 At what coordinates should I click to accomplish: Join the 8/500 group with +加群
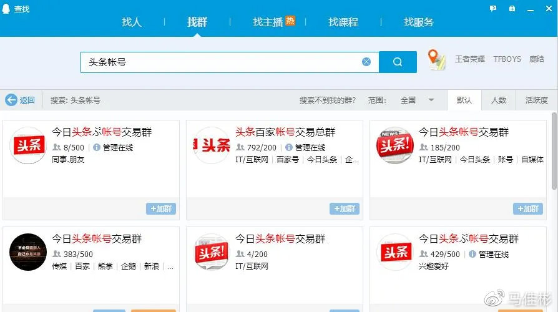pos(161,209)
